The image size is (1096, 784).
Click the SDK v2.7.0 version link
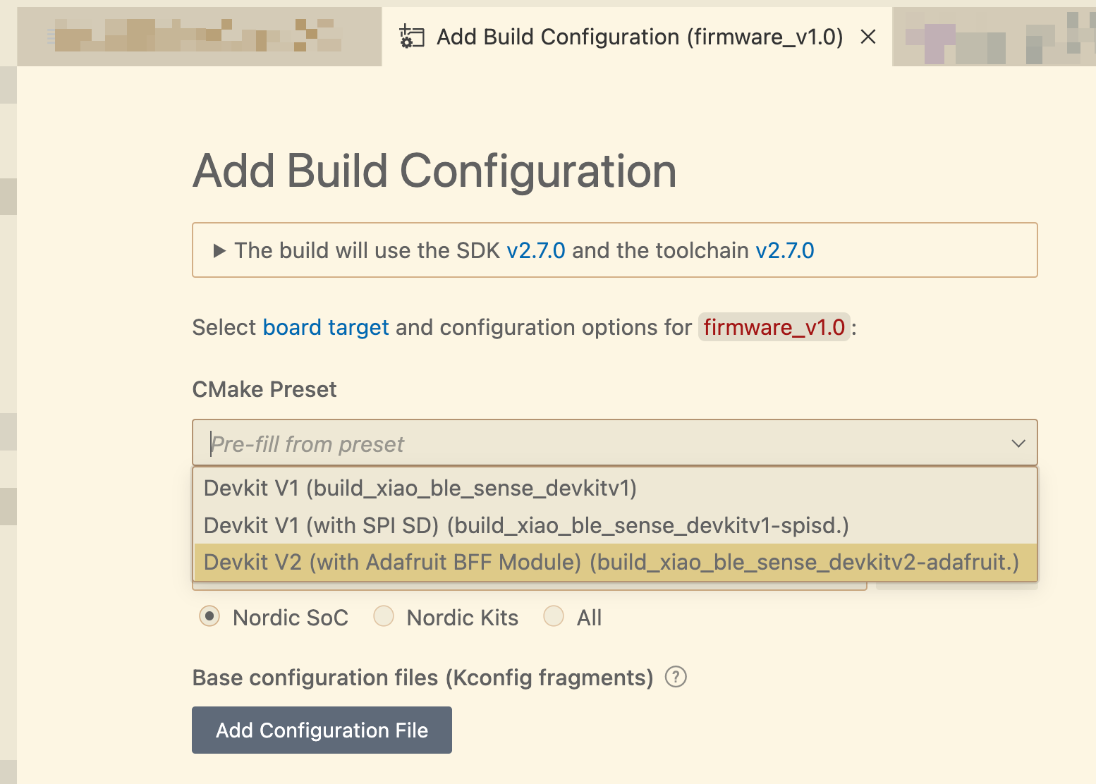535,250
